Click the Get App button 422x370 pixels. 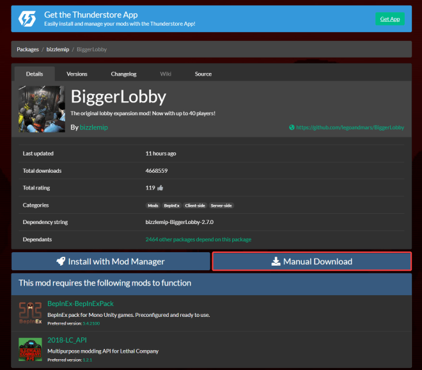[x=389, y=19]
